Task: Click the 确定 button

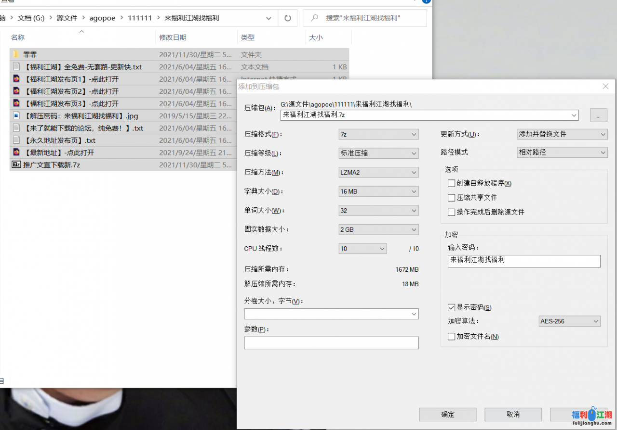Action: point(447,414)
